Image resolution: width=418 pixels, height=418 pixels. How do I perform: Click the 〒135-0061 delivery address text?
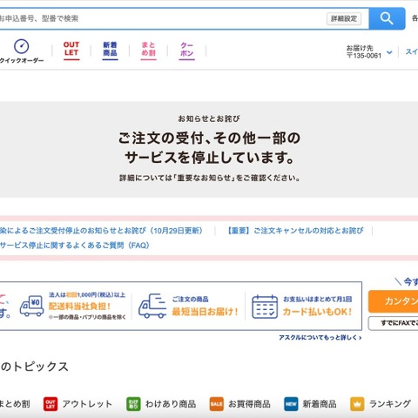(364, 56)
